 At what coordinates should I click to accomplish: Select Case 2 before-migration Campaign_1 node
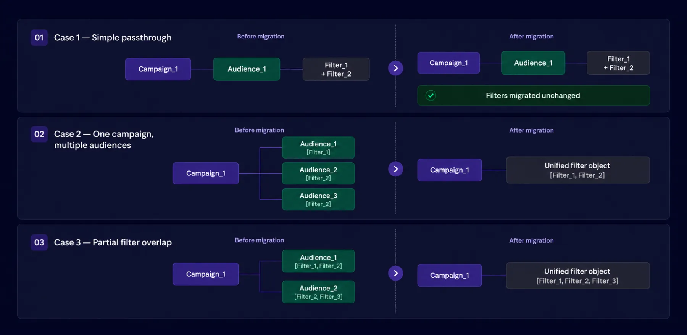pyautogui.click(x=206, y=173)
